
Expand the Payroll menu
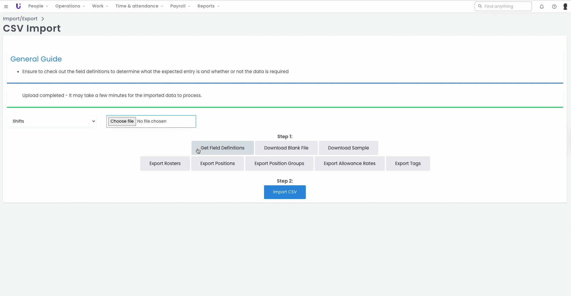[180, 6]
